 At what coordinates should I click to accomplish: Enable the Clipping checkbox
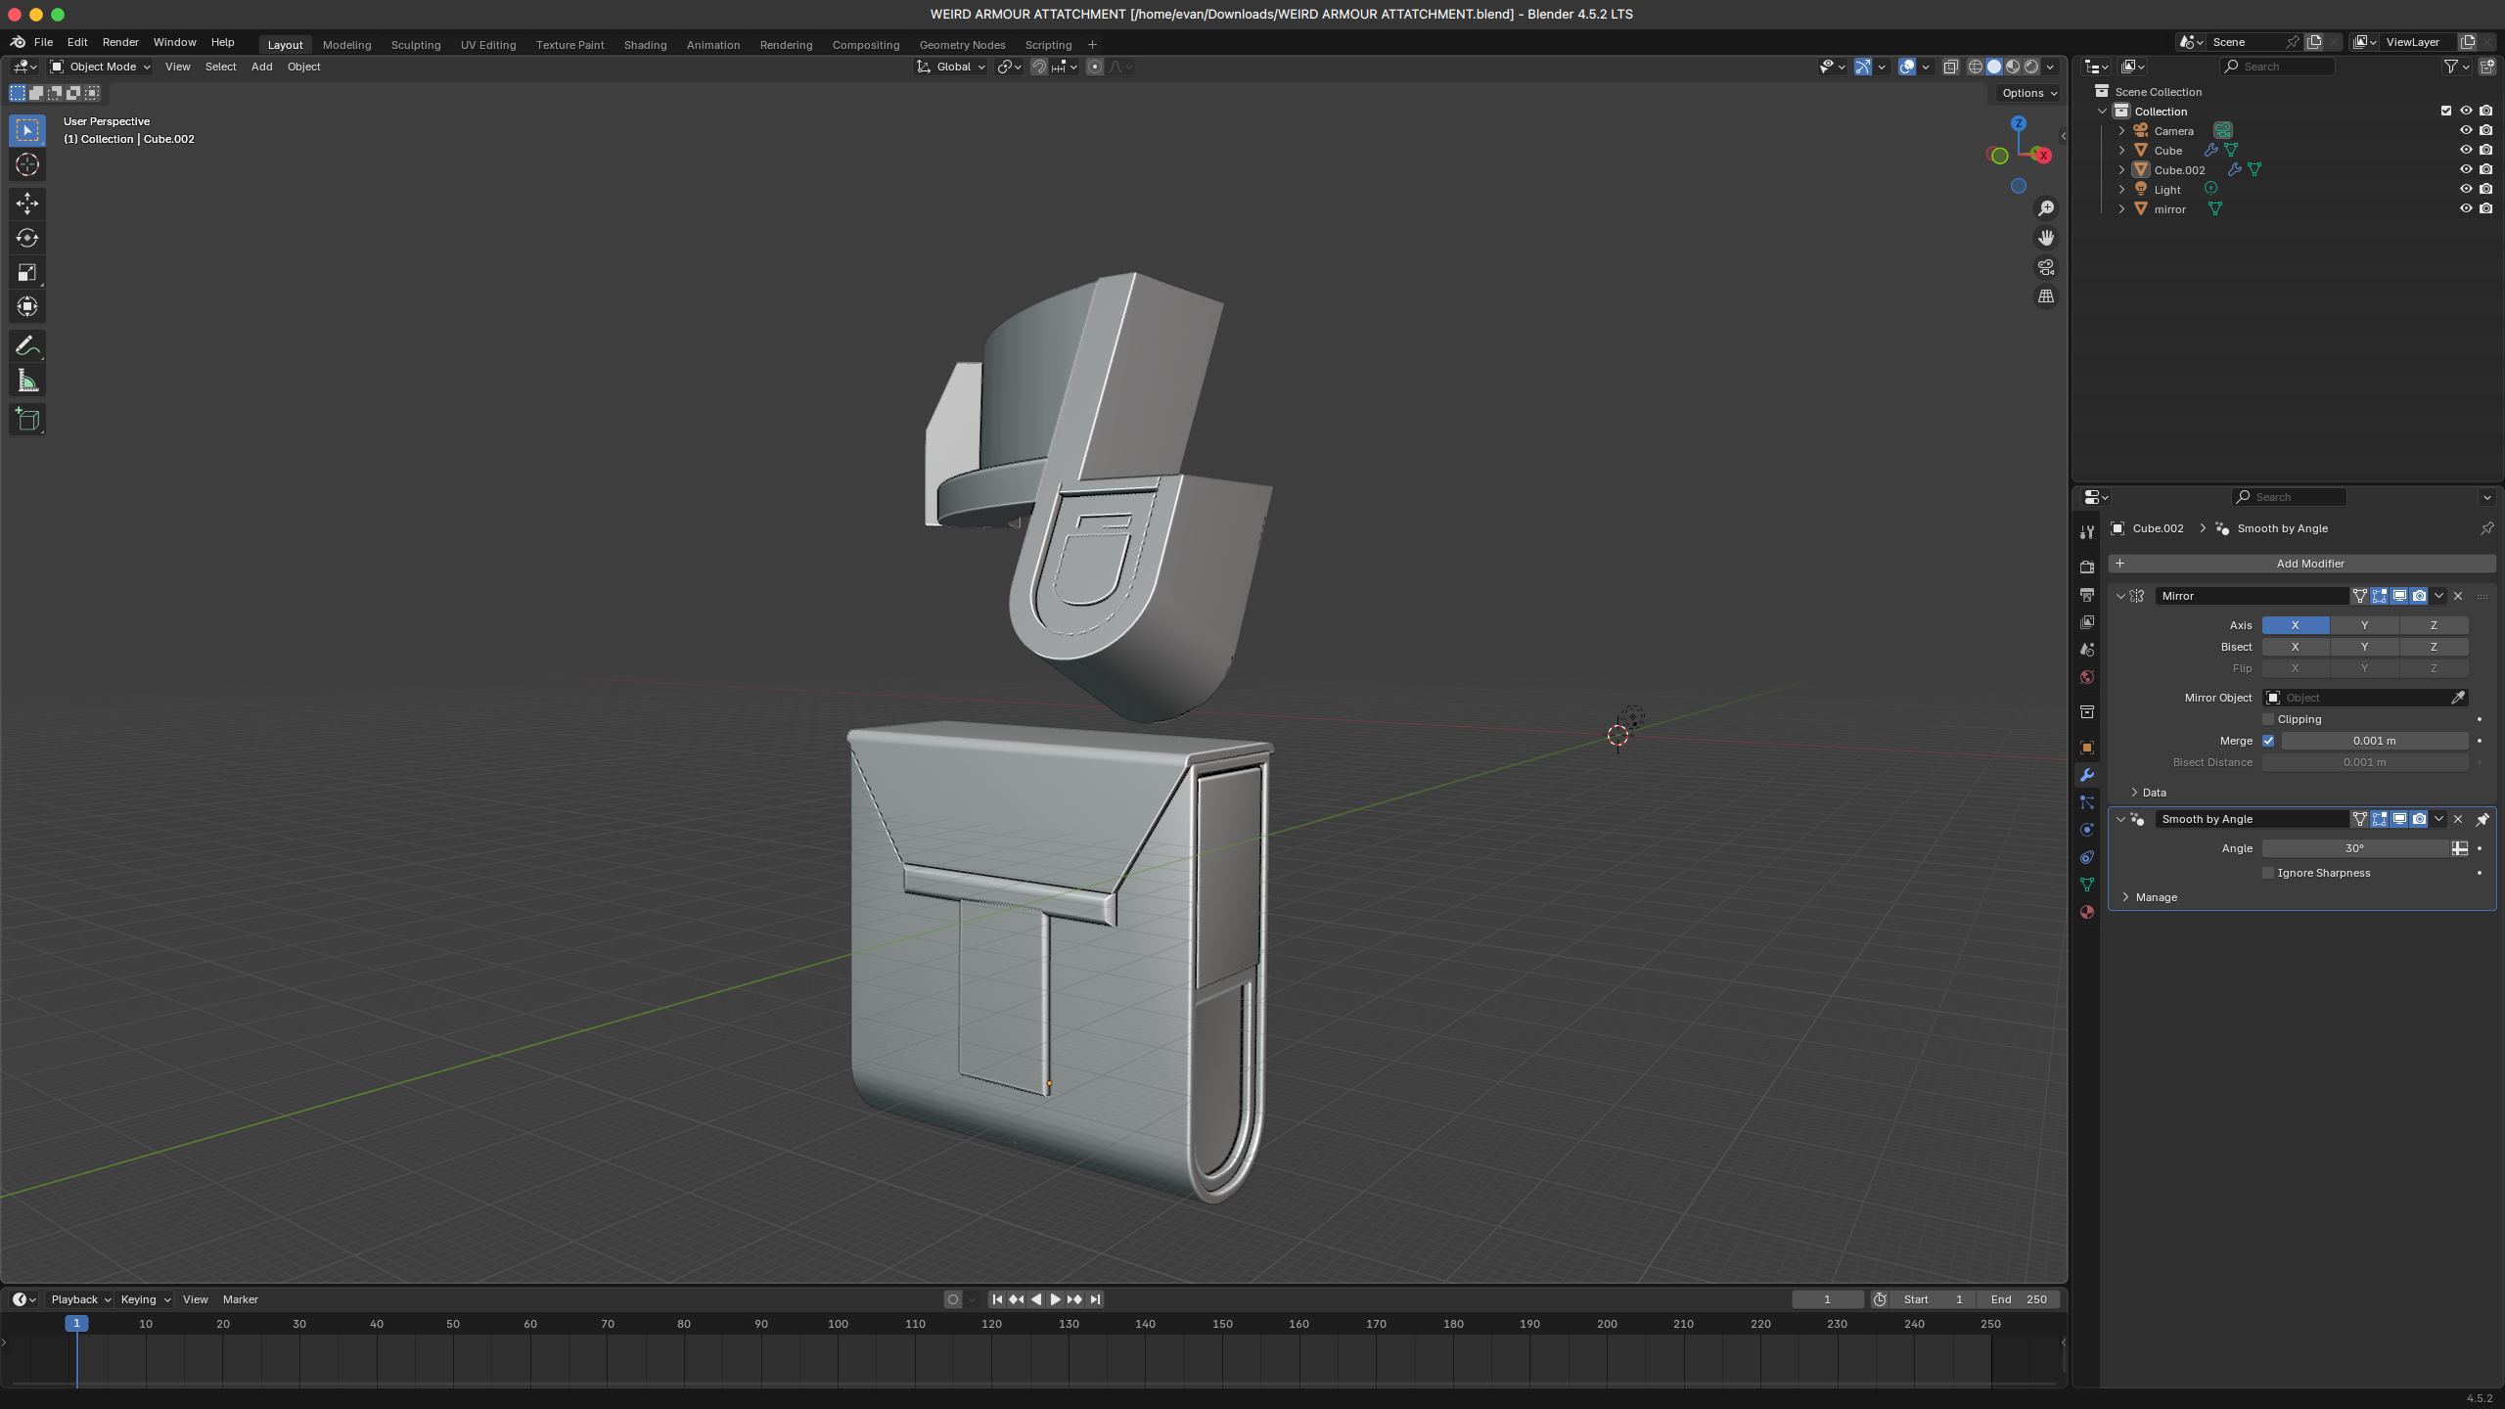click(x=2268, y=719)
